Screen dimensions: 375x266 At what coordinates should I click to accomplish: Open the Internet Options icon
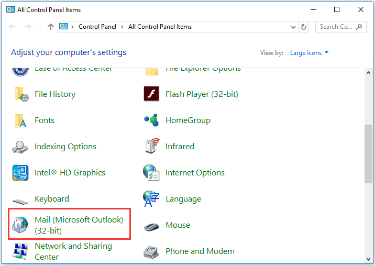coord(151,173)
